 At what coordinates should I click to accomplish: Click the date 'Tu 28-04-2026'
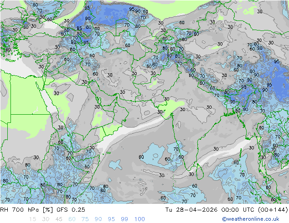coord(191,209)
